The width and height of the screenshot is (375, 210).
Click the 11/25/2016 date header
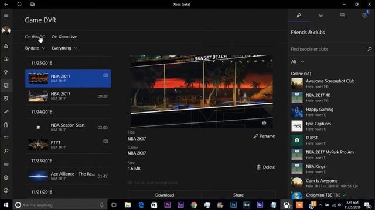click(x=42, y=63)
